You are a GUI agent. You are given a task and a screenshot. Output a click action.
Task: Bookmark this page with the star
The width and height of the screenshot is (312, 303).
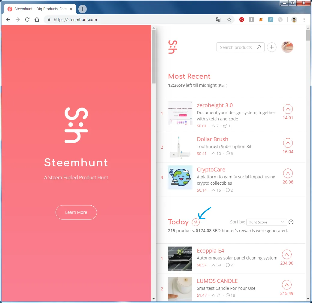click(x=229, y=20)
